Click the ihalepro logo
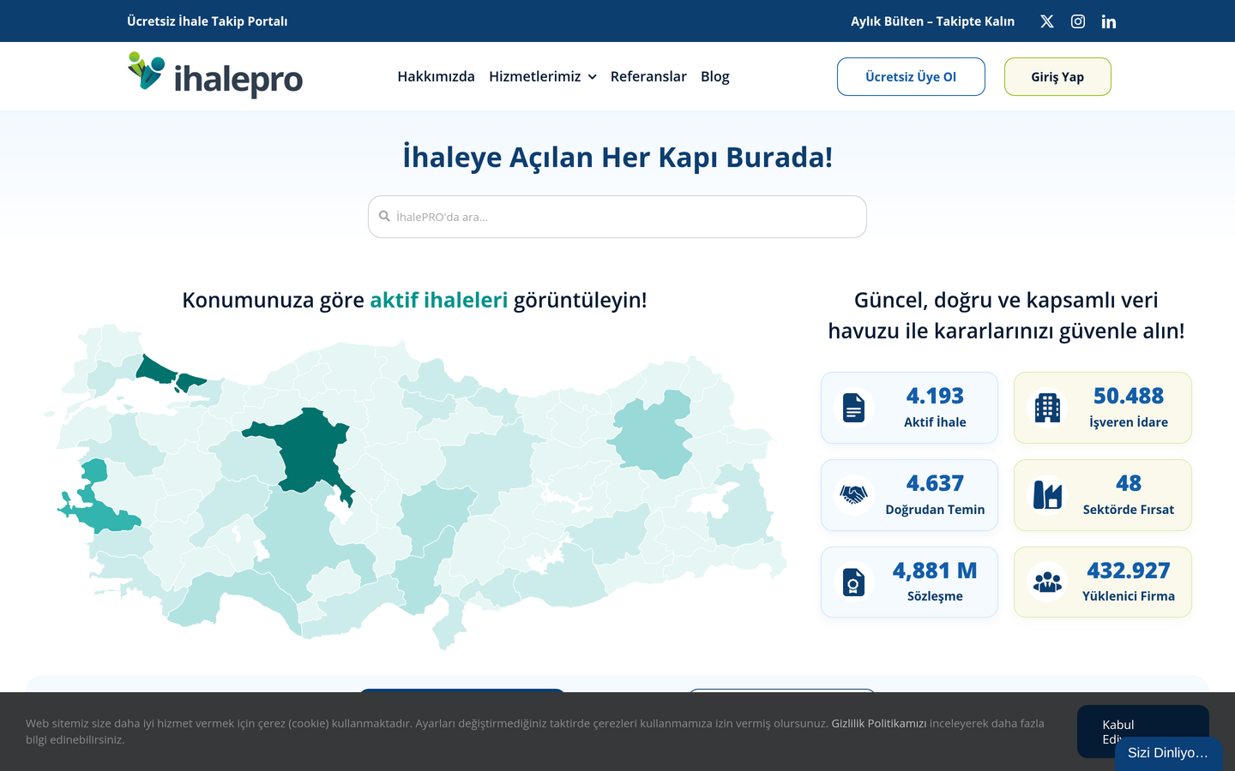 click(215, 75)
